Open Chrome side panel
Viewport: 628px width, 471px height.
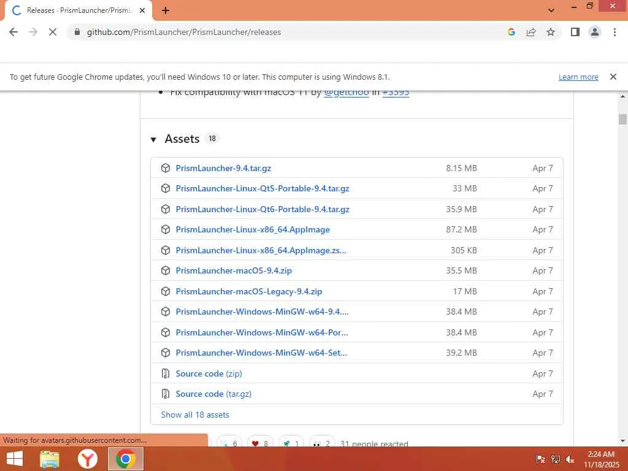point(575,32)
